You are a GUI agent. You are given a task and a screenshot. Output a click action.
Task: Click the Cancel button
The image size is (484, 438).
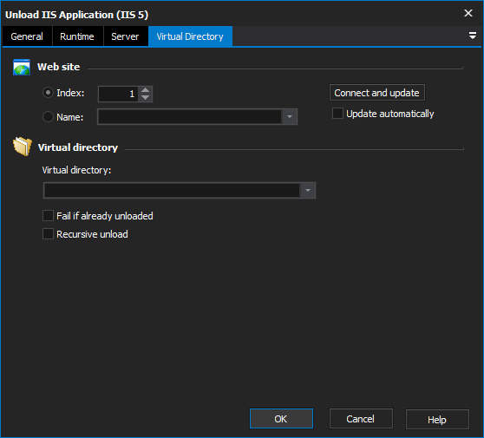pyautogui.click(x=361, y=419)
